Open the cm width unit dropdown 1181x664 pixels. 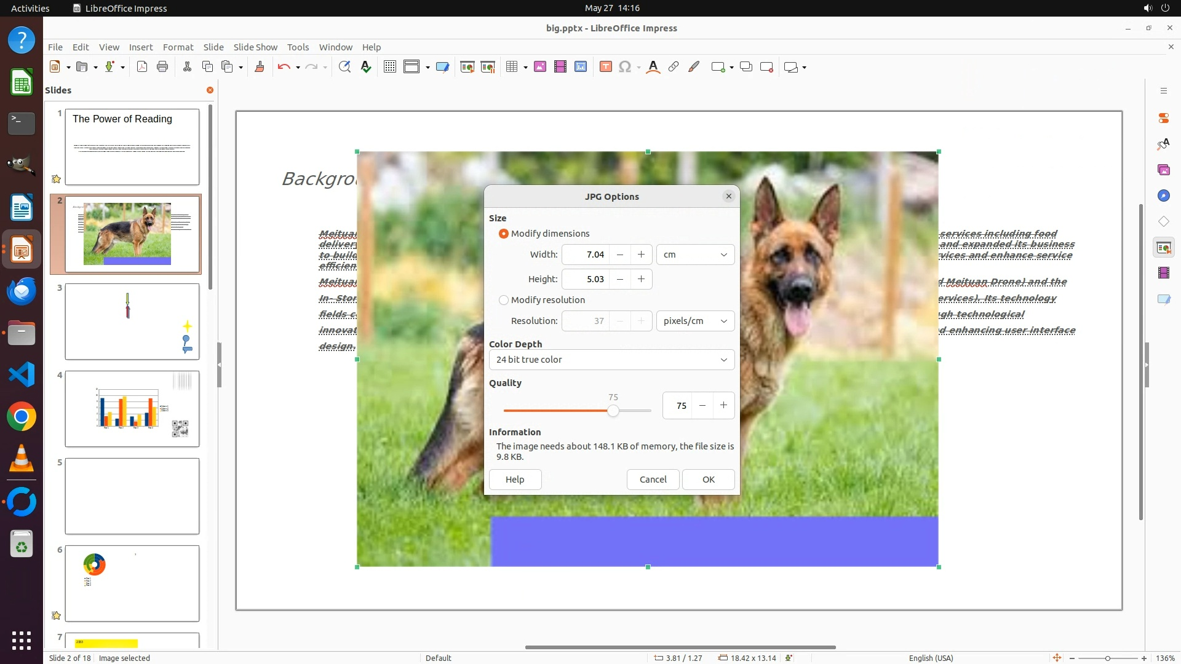(695, 255)
